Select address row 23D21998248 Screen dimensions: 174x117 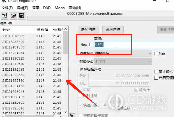tap(32, 92)
